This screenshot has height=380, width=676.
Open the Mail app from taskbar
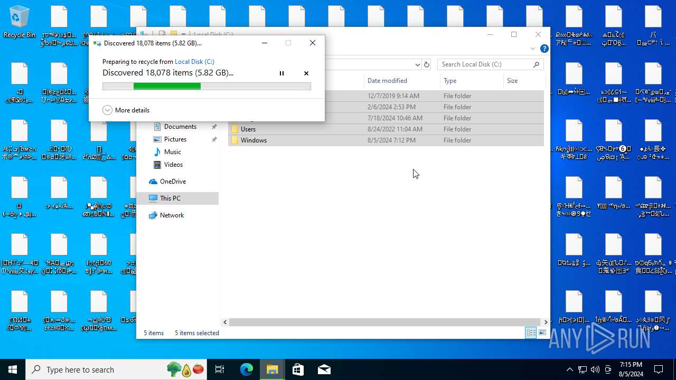click(x=324, y=369)
